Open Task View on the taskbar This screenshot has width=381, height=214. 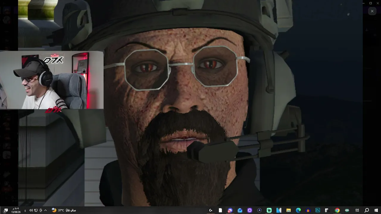click(357, 210)
